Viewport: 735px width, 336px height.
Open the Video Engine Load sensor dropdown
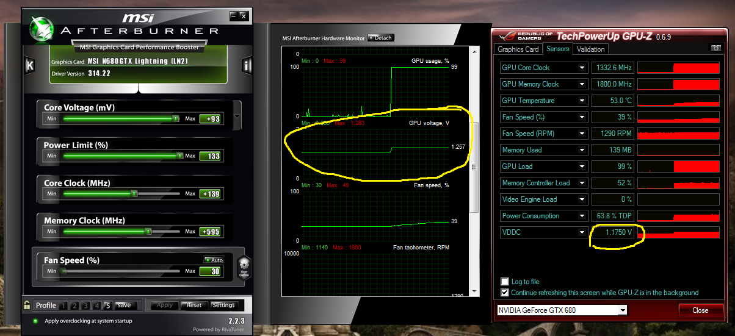point(582,199)
